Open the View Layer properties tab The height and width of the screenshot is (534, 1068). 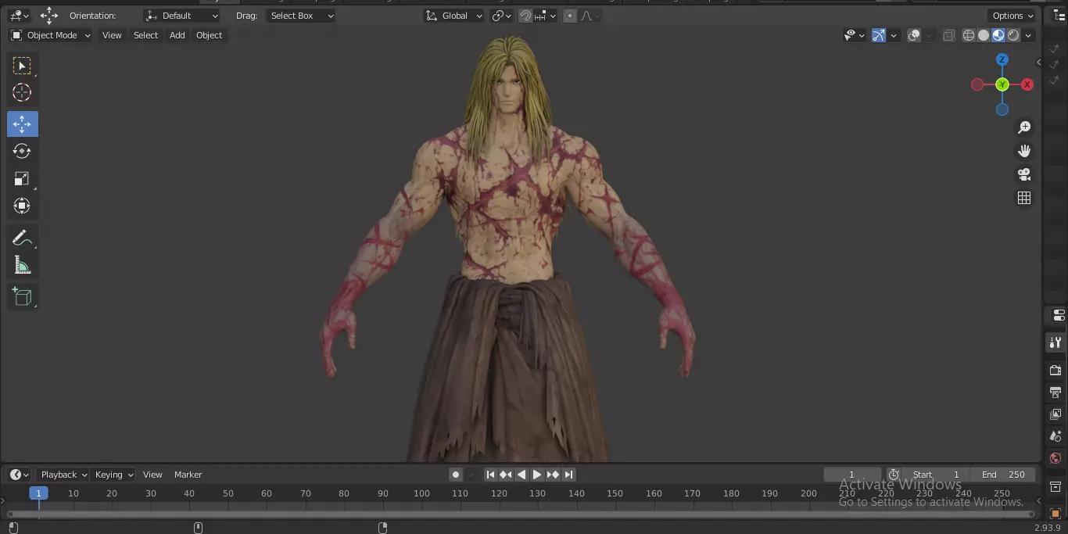pyautogui.click(x=1055, y=414)
